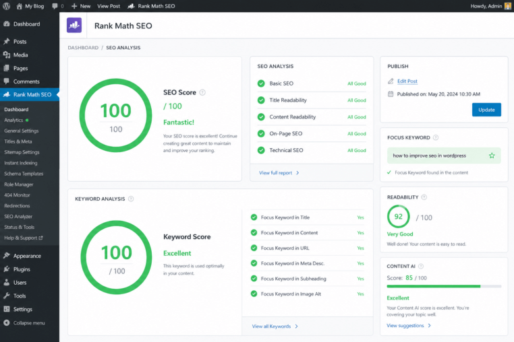The image size is (514, 342).
Task: Open comments bubble in admin bar
Action: (x=55, y=6)
